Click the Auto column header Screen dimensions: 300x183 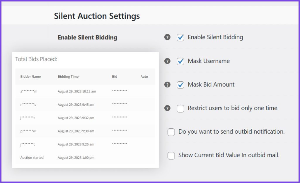[144, 76]
